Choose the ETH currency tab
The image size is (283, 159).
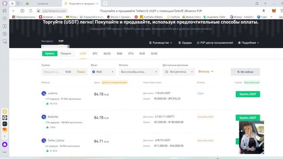(131, 53)
